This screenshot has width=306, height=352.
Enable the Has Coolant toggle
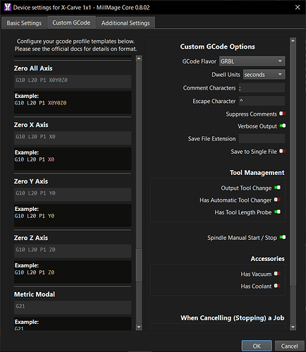(277, 286)
